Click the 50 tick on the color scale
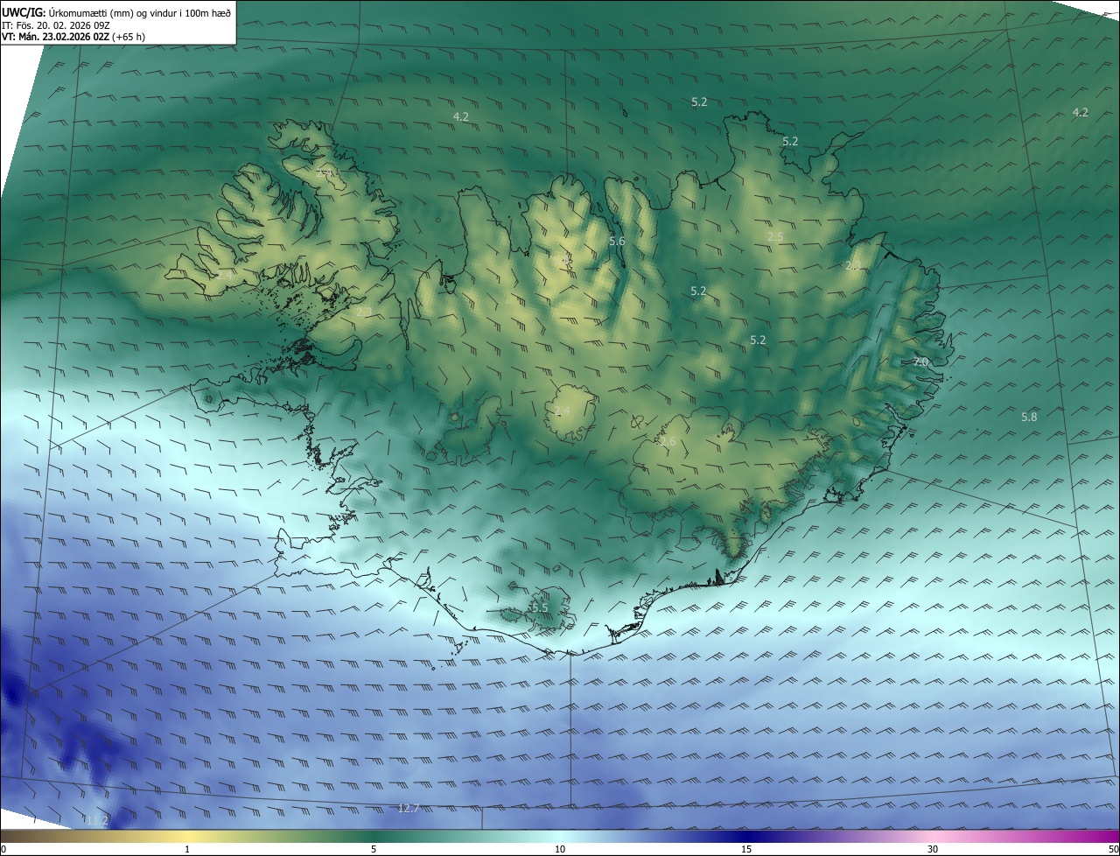 [1113, 849]
